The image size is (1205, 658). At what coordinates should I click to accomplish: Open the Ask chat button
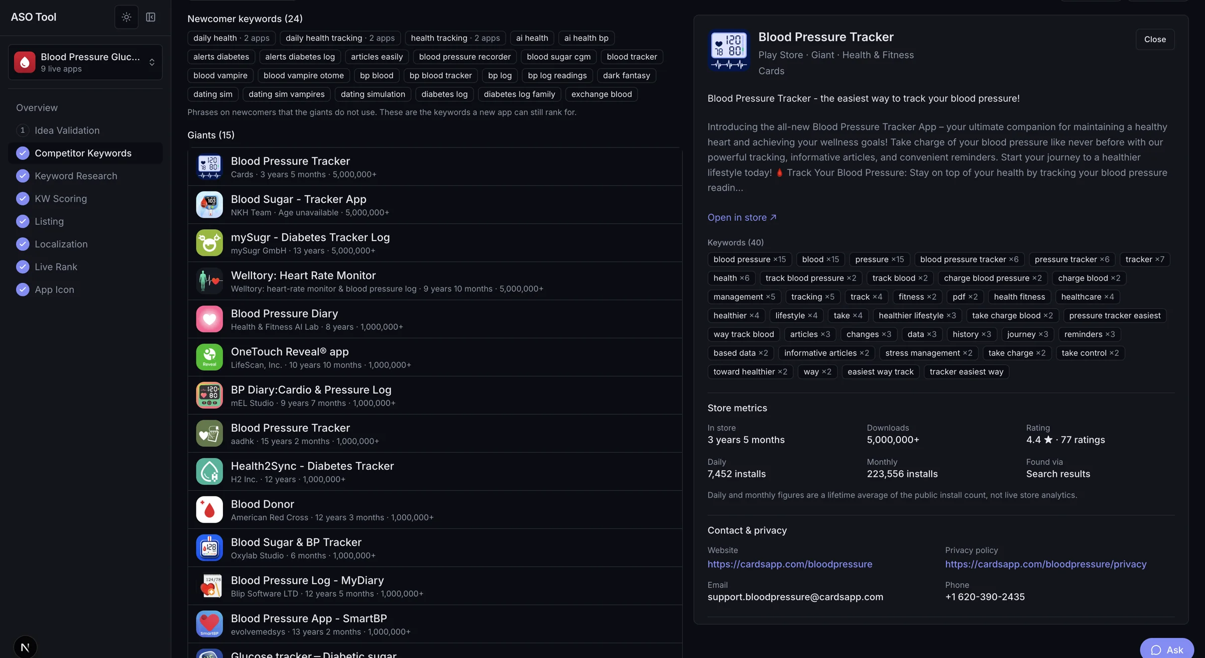[x=1167, y=649]
